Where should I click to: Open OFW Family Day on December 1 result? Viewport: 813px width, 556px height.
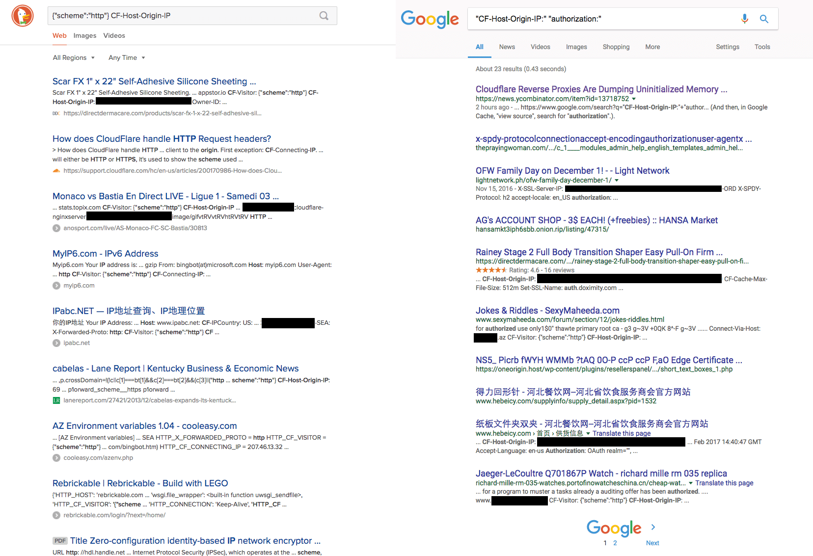pos(572,171)
